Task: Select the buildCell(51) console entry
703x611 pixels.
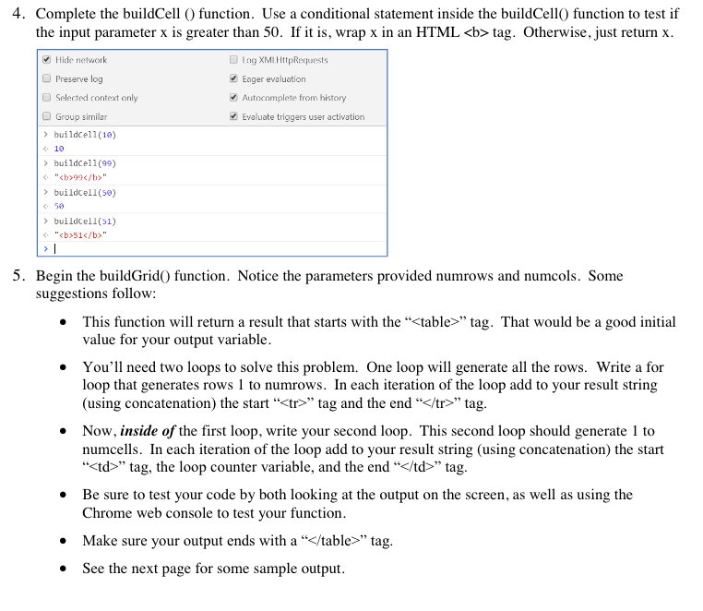Action: (x=85, y=222)
